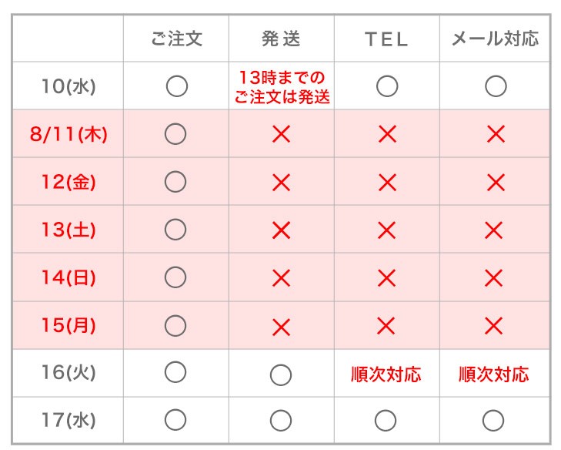The width and height of the screenshot is (561, 450).
Task: Click the 16(火) date row label
Action: click(68, 373)
